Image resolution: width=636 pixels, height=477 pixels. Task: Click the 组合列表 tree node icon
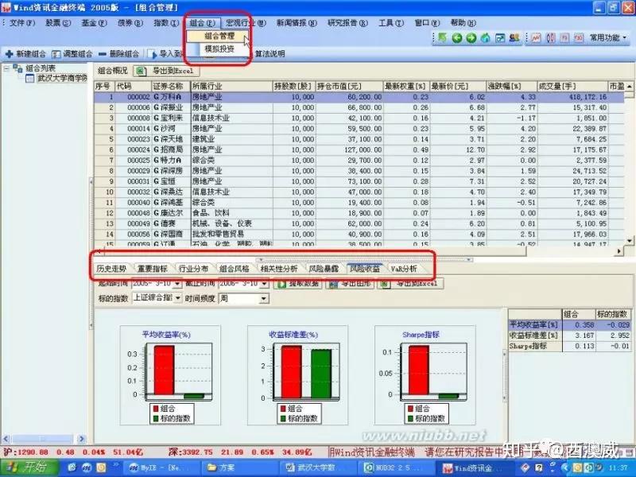(x=17, y=68)
